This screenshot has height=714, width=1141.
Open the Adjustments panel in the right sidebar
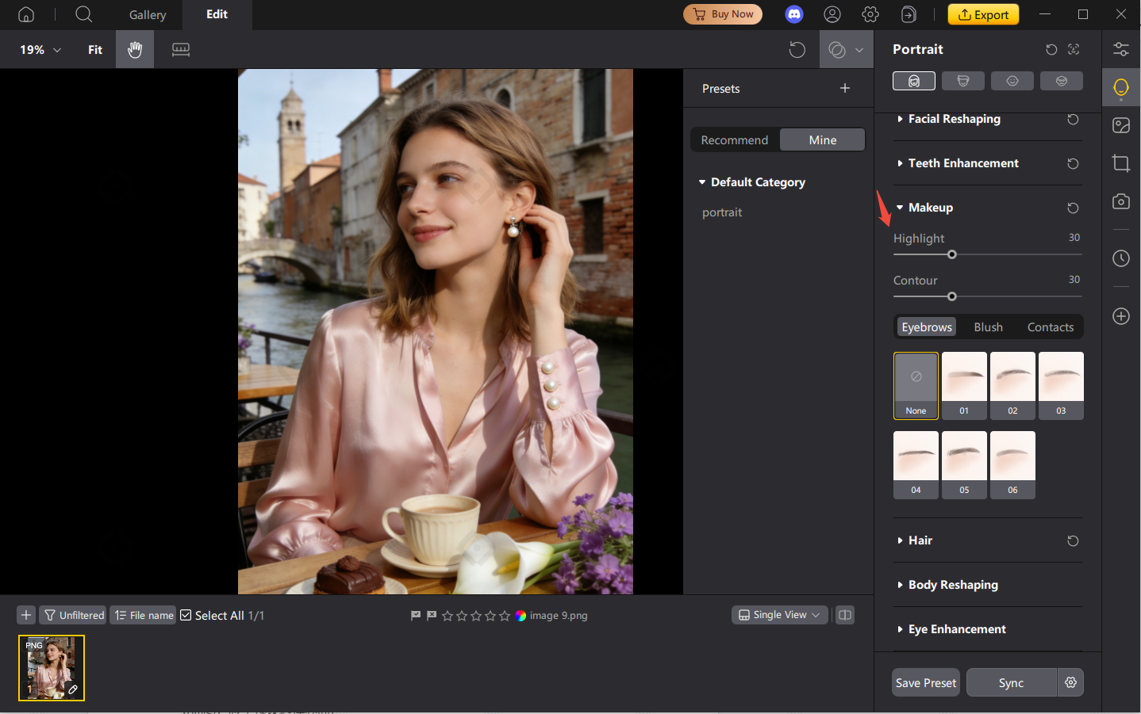[x=1120, y=49]
